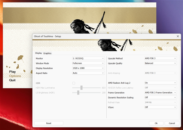Switch to the Graphics tab
183x130 pixels.
pyautogui.click(x=47, y=53)
